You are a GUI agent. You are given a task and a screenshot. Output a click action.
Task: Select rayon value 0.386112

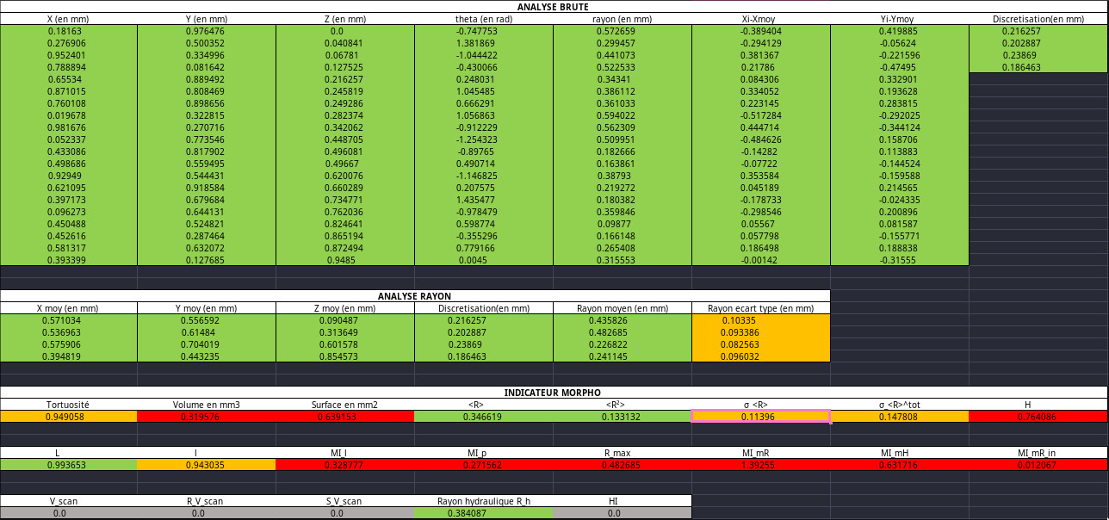pos(623,91)
